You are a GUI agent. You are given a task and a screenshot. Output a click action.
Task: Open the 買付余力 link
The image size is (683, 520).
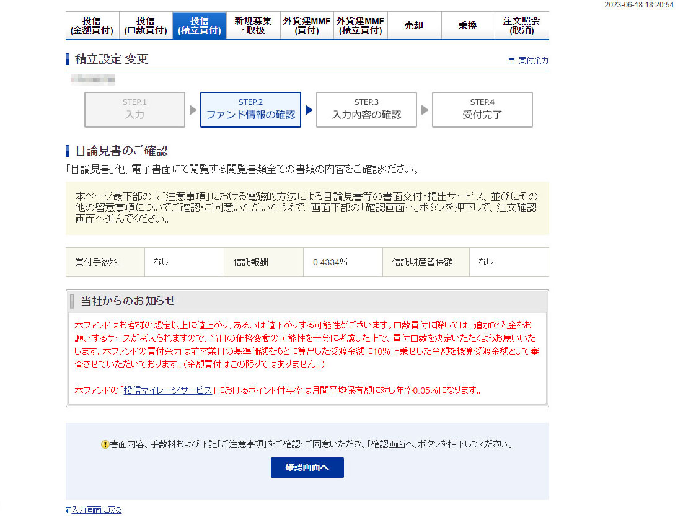pyautogui.click(x=533, y=61)
